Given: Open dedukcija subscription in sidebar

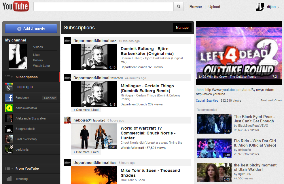Looking at the screenshot, I should (22, 150).
